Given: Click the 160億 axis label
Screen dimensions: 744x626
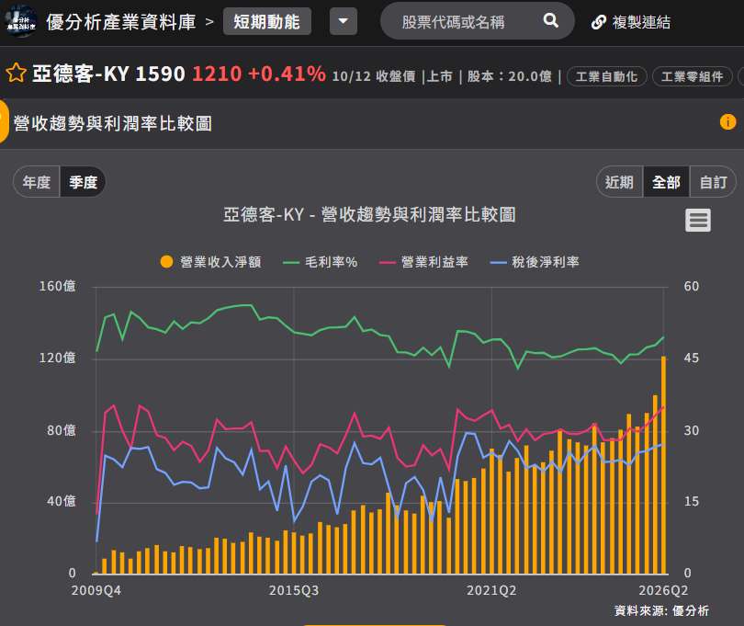Looking at the screenshot, I should 57,286.
